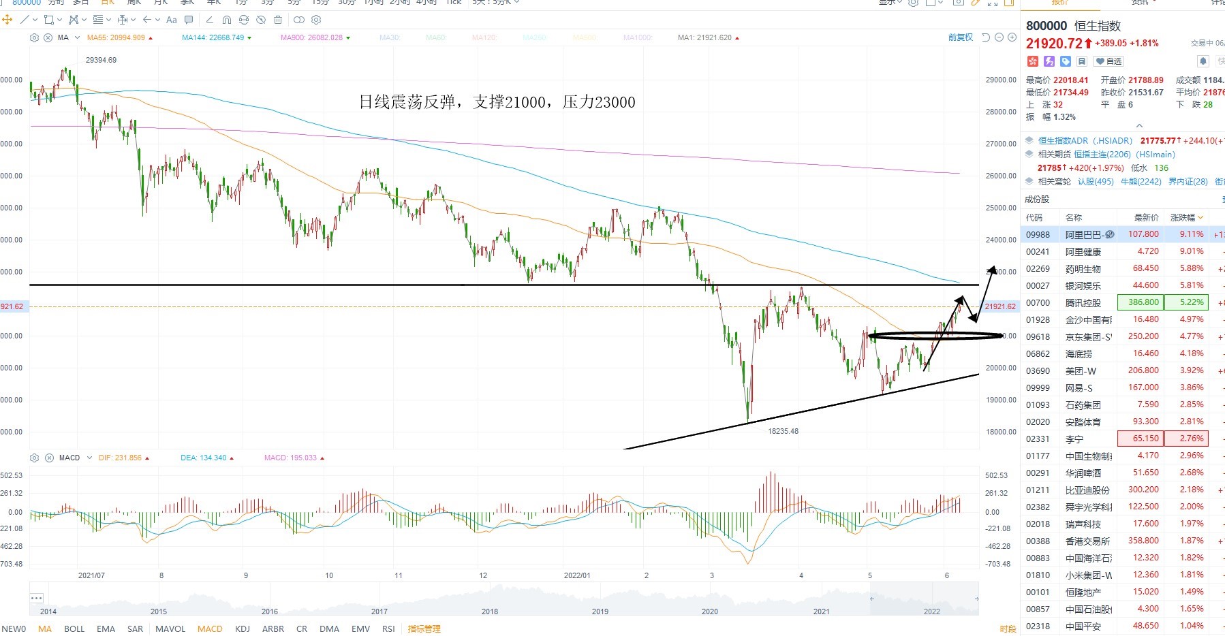
Task: Open MA indicator settings gear
Action: tap(35, 37)
